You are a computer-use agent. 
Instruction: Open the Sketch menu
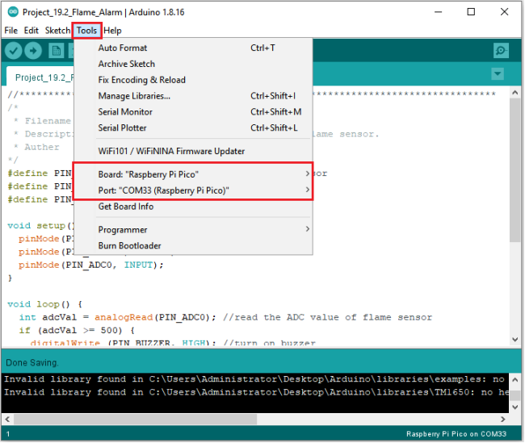[57, 31]
